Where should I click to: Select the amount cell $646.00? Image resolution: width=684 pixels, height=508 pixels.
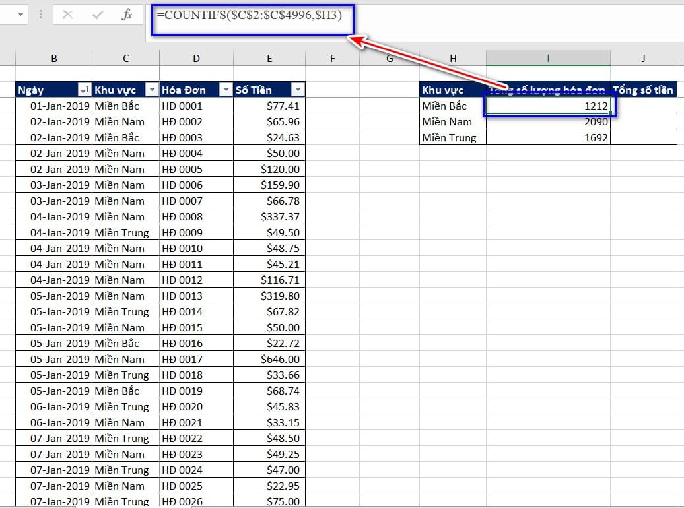[x=269, y=359]
